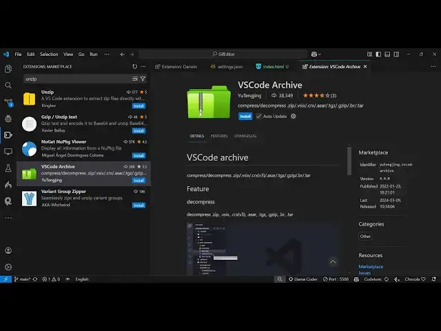Viewport: 441px width, 331px height.
Task: Open the Marketplace resource link
Action: pyautogui.click(x=371, y=267)
